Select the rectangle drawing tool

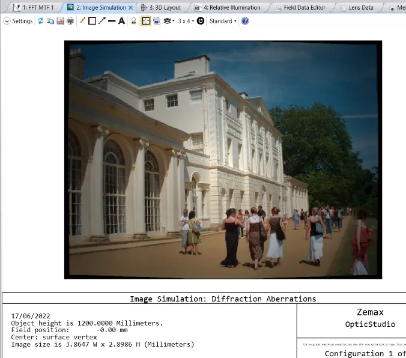click(92, 21)
